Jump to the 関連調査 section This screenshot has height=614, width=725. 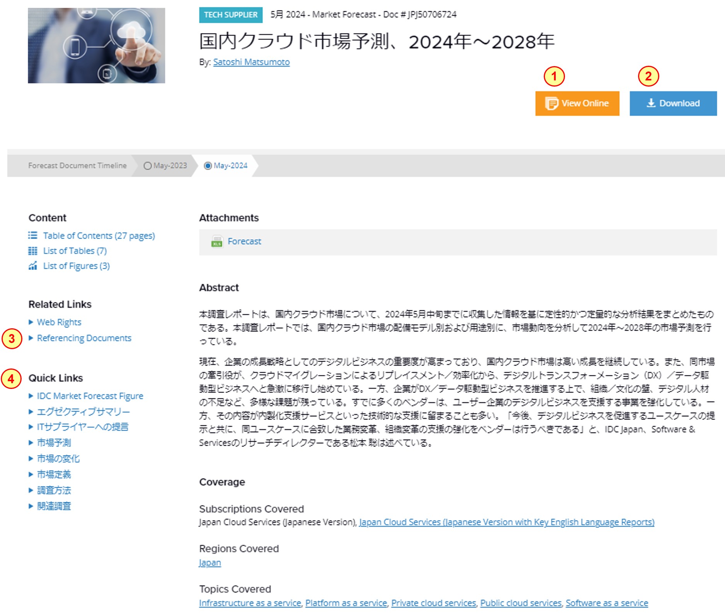click(x=54, y=506)
